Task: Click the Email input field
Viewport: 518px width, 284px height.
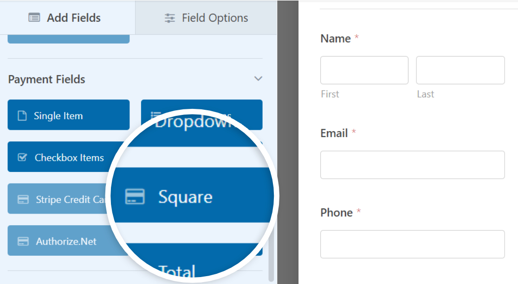Action: (412, 164)
